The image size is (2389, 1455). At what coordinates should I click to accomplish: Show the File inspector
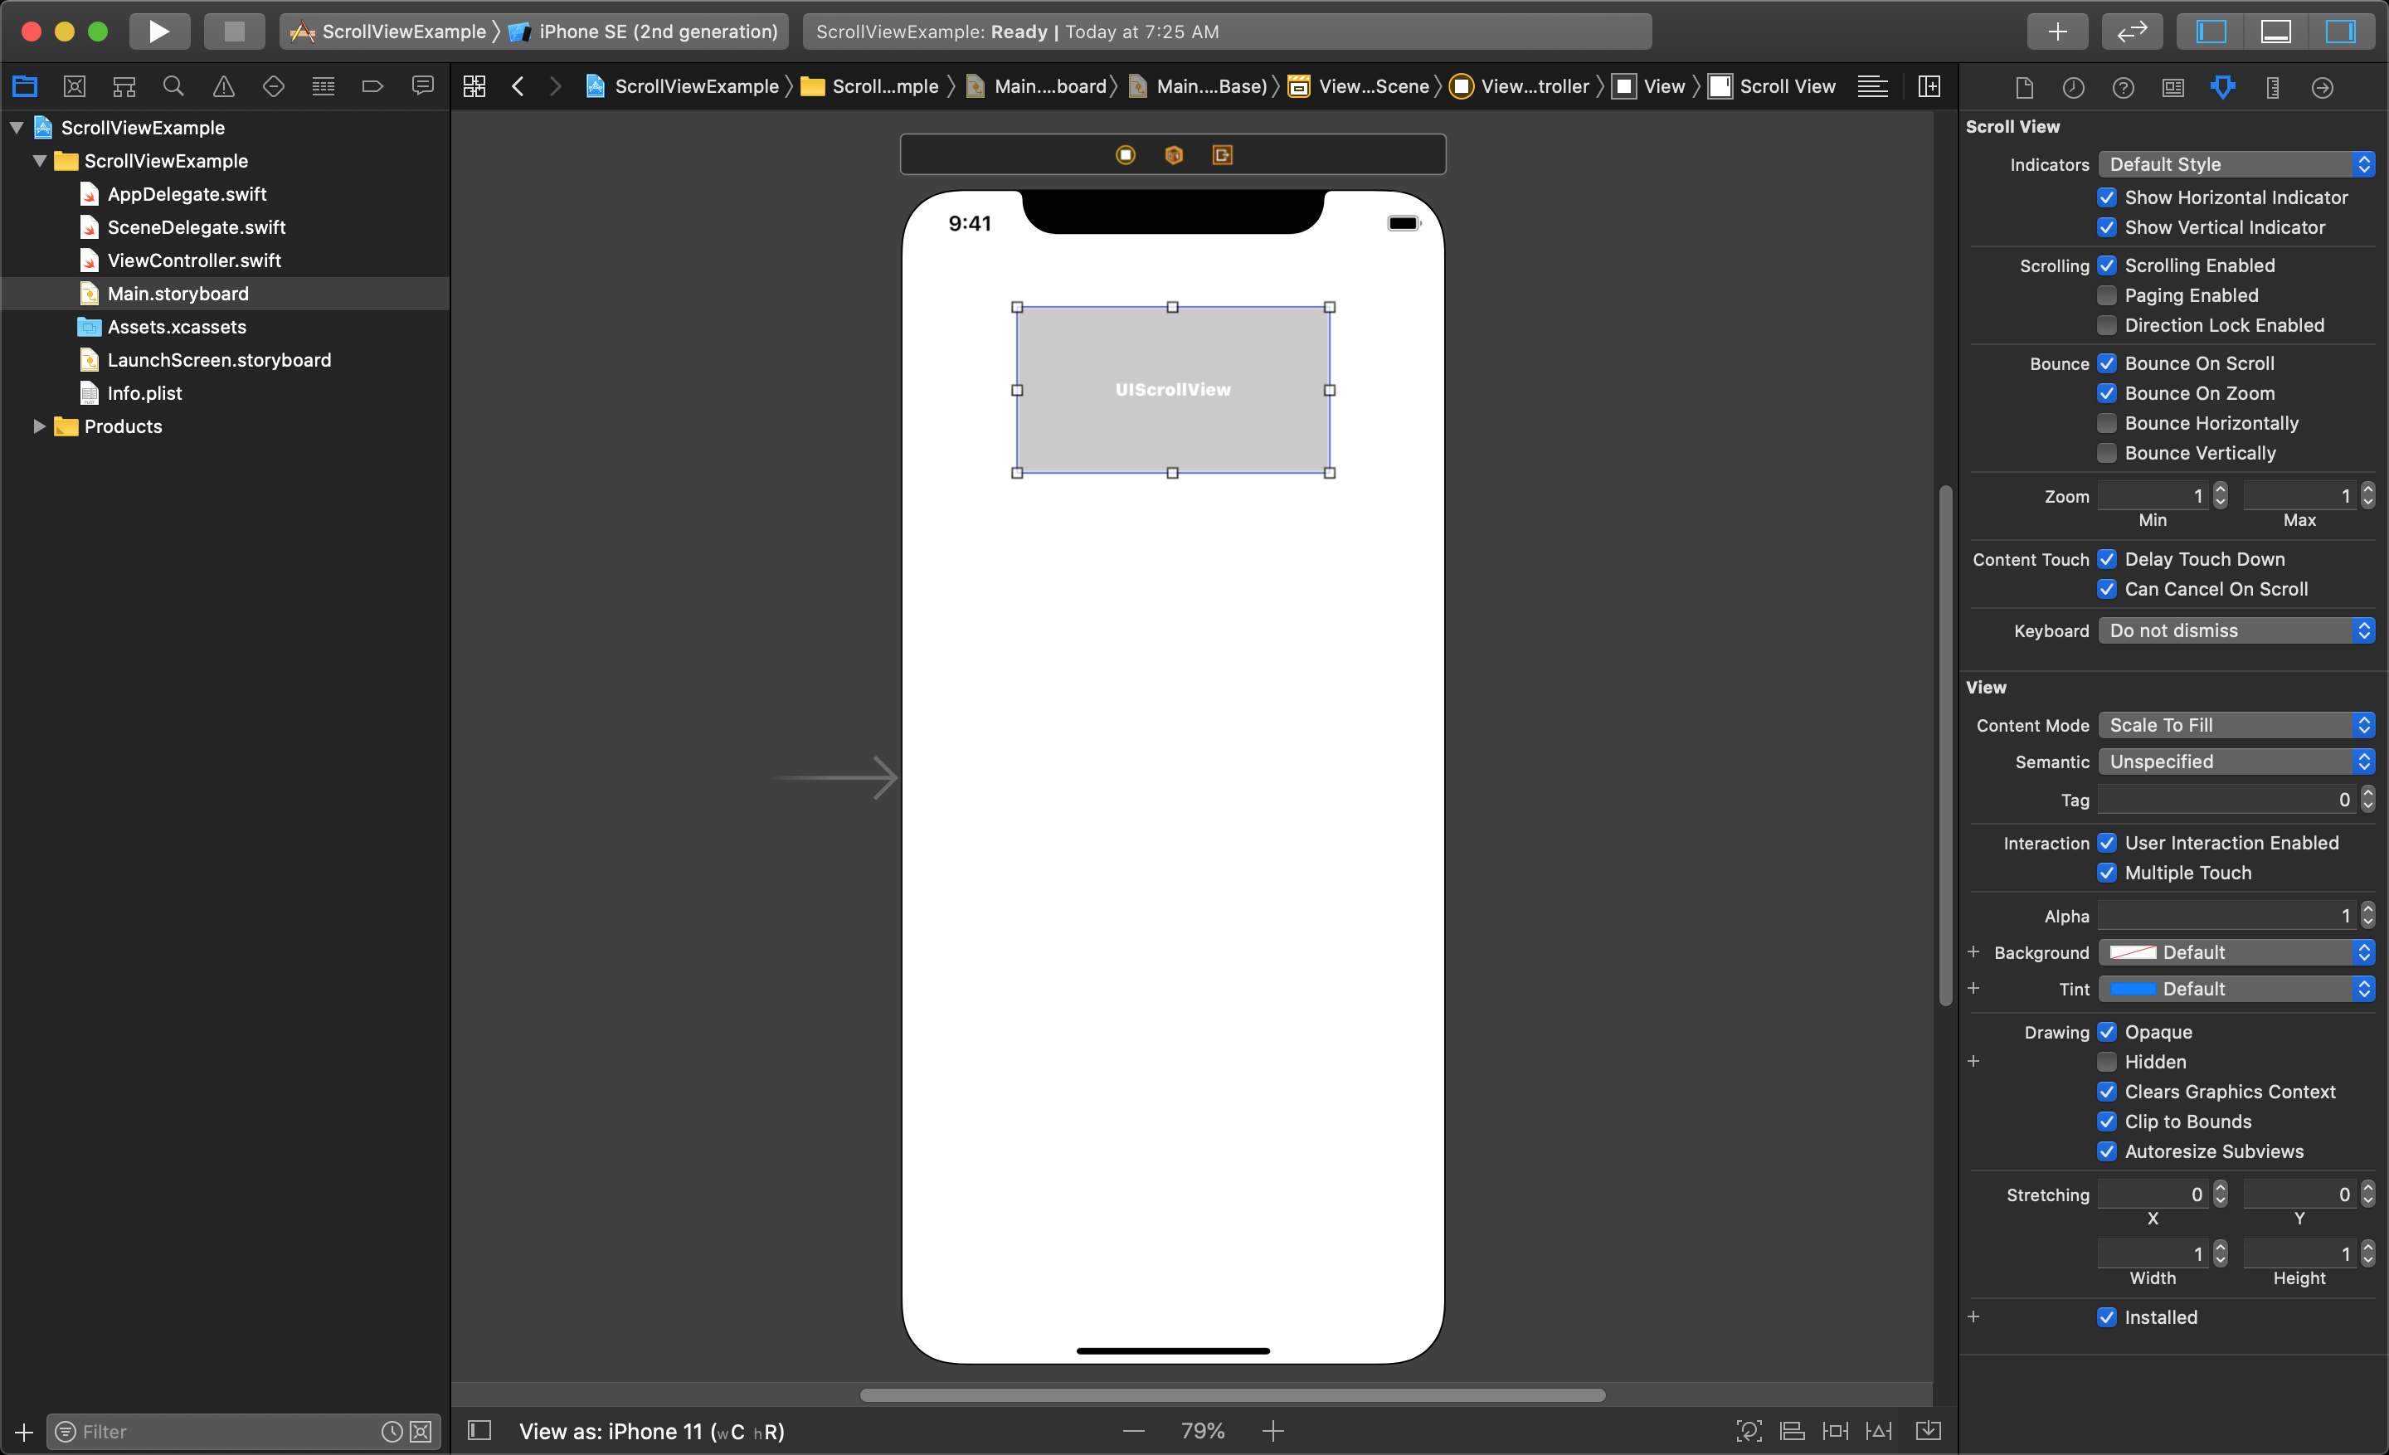pos(2025,87)
